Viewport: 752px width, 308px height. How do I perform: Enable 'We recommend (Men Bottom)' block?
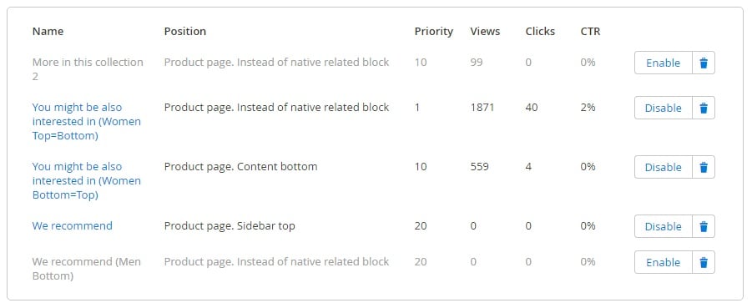pos(664,262)
